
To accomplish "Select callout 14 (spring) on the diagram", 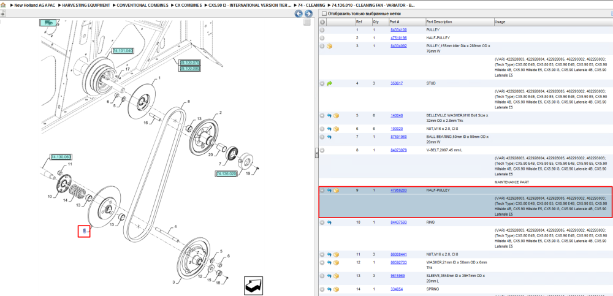I will 66,200.
